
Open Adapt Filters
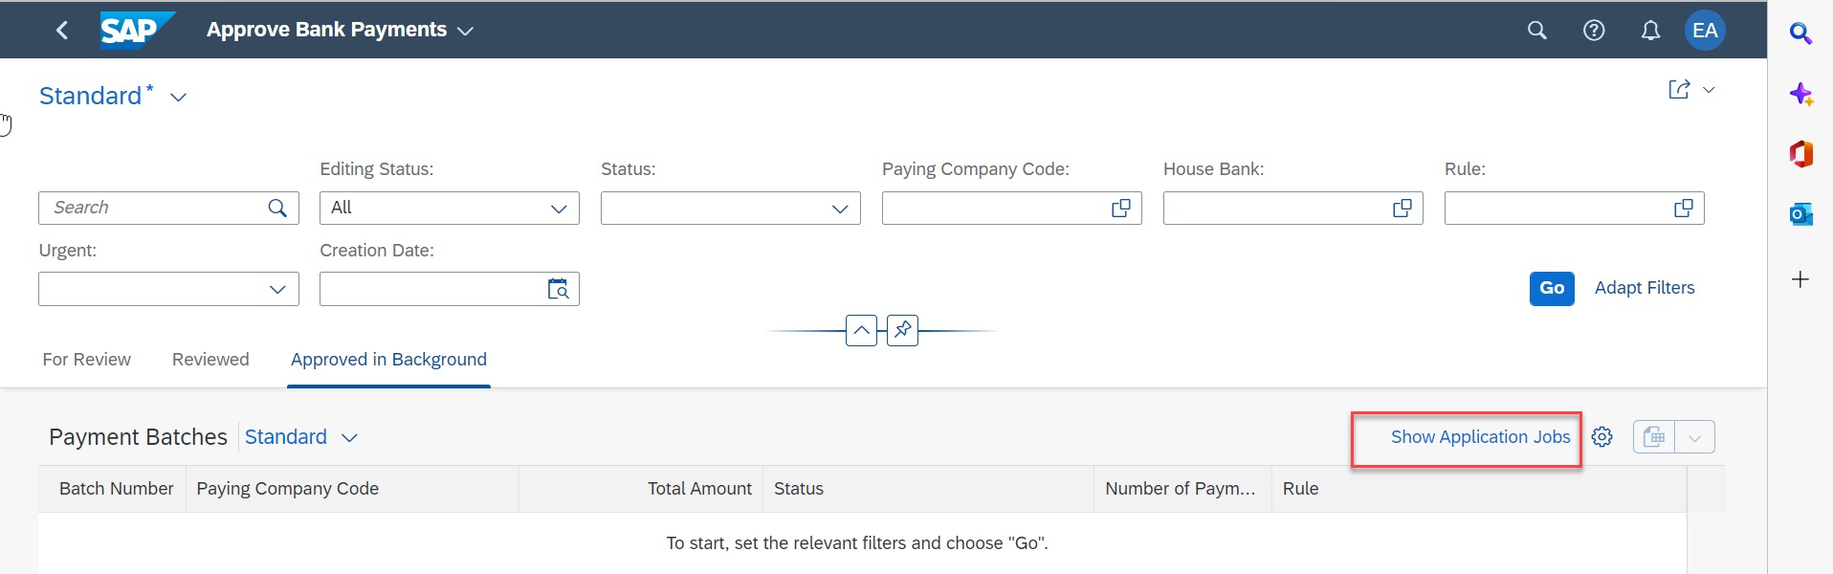click(1645, 288)
